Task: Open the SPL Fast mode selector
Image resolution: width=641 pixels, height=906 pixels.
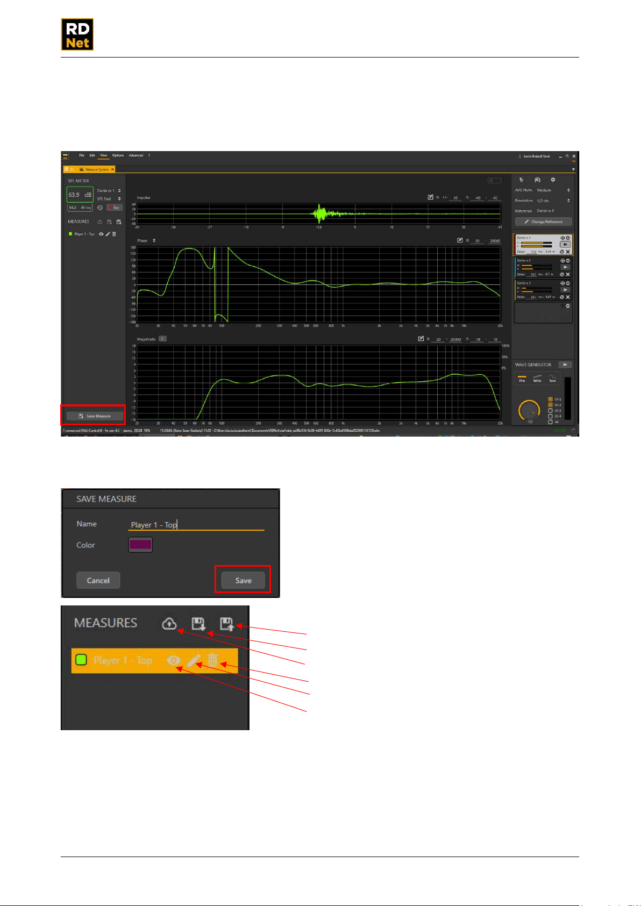Action: (x=109, y=199)
